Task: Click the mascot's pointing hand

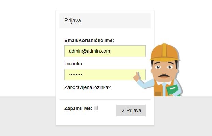Action: [x=137, y=77]
